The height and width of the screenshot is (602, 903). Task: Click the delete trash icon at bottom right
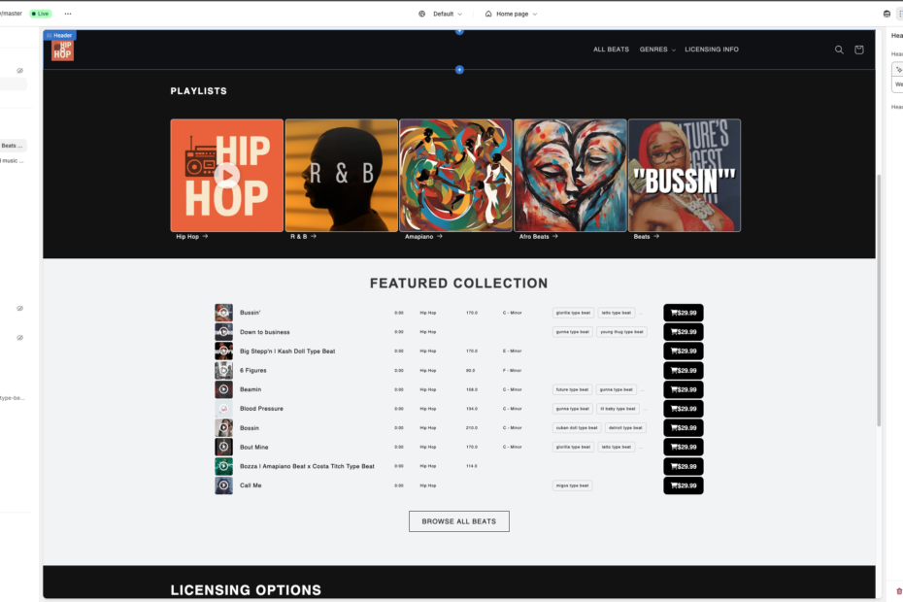[x=898, y=590]
